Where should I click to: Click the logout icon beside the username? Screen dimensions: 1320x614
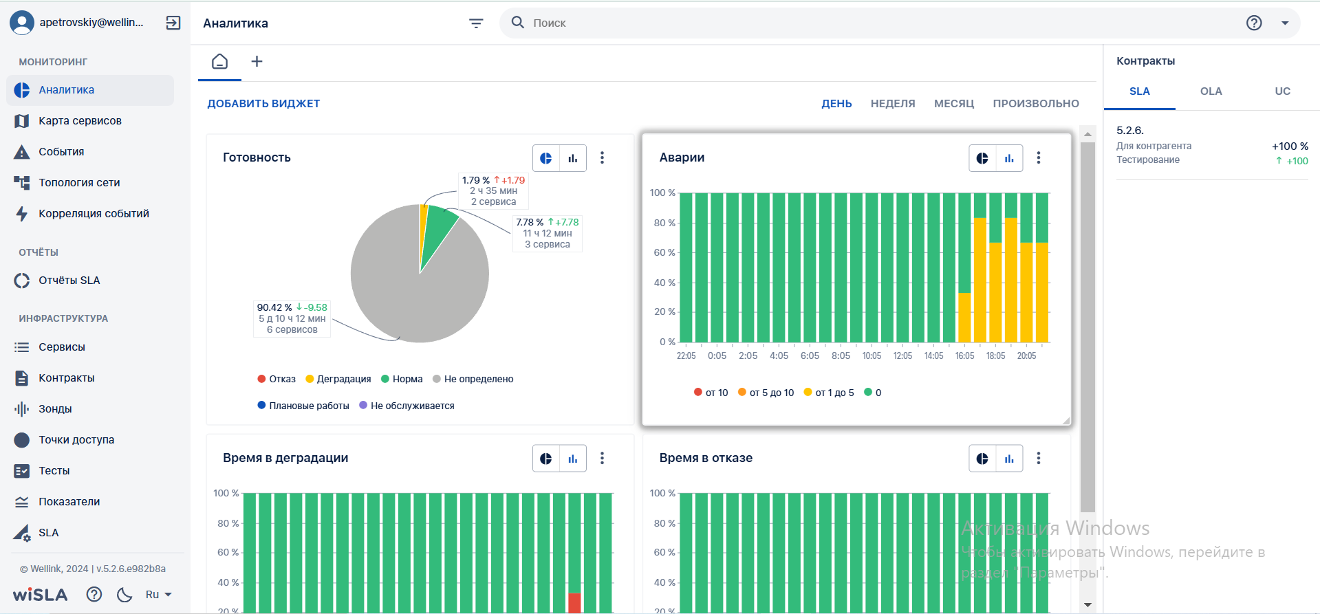[x=173, y=23]
